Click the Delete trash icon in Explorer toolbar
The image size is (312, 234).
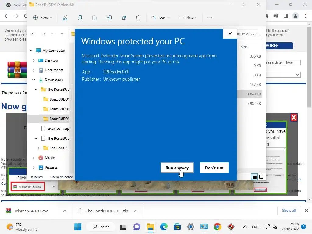pyautogui.click(x=138, y=18)
